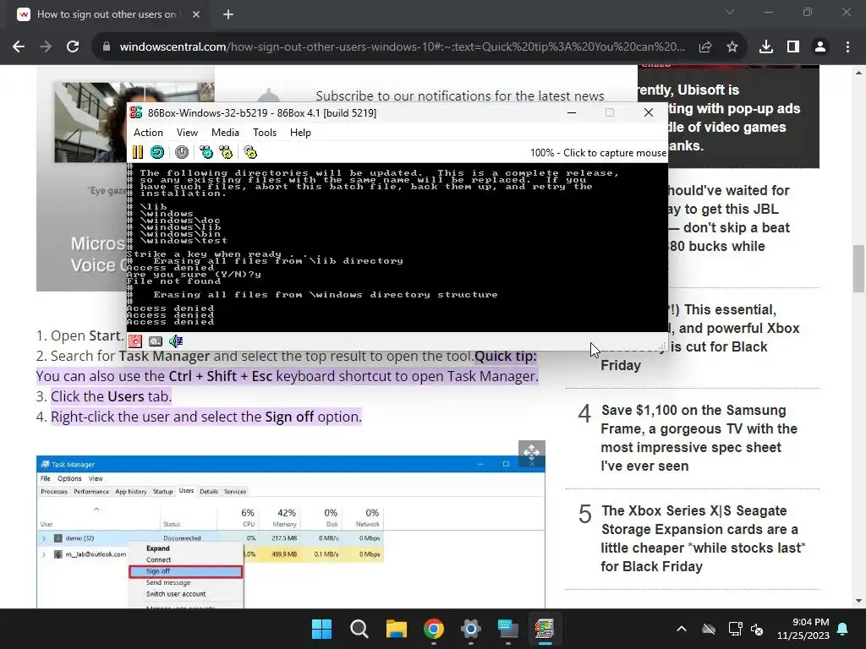Open Chrome tab search chevron

(x=730, y=12)
